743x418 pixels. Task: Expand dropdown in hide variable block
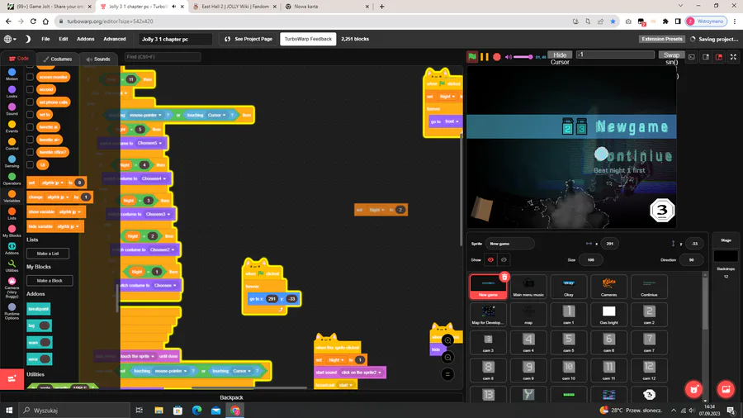coord(68,226)
